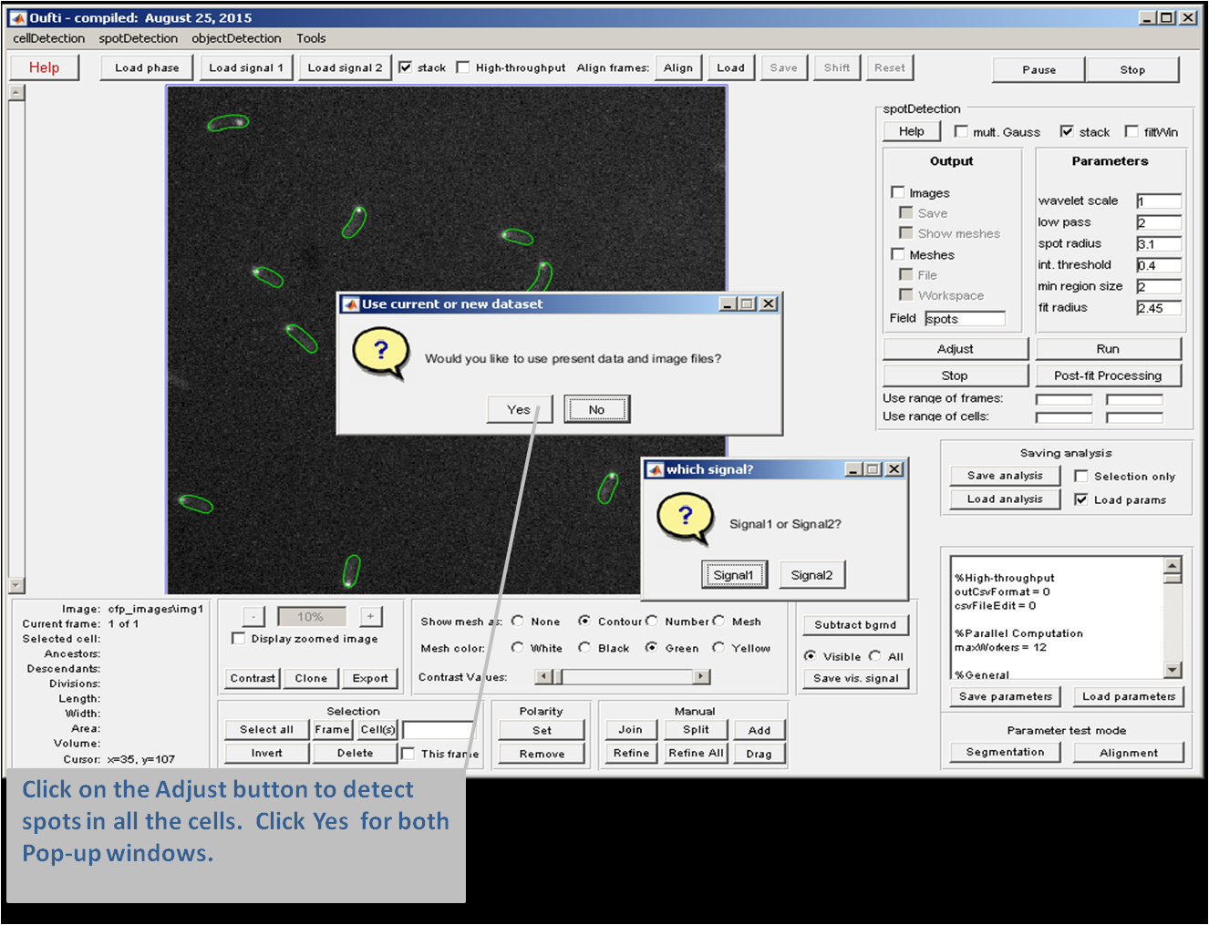The width and height of the screenshot is (1209, 925).
Task: Click the Align frames button
Action: 678,67
